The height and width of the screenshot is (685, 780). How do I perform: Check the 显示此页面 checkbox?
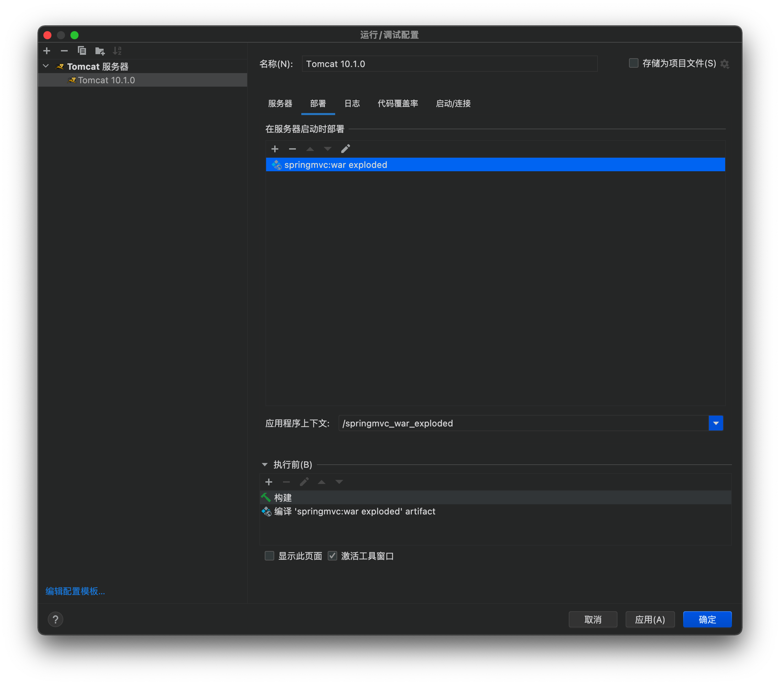point(269,556)
